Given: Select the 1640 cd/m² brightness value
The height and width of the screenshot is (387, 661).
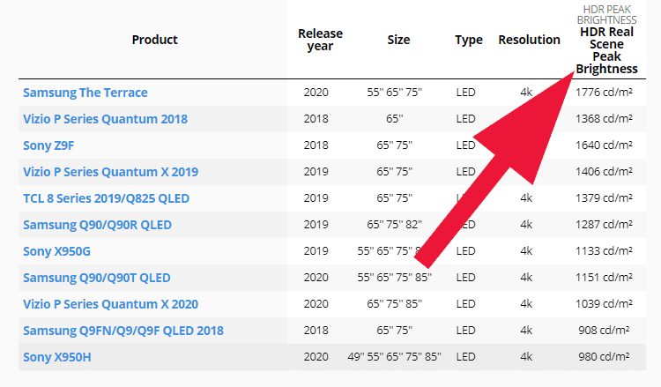Looking at the screenshot, I should (604, 145).
